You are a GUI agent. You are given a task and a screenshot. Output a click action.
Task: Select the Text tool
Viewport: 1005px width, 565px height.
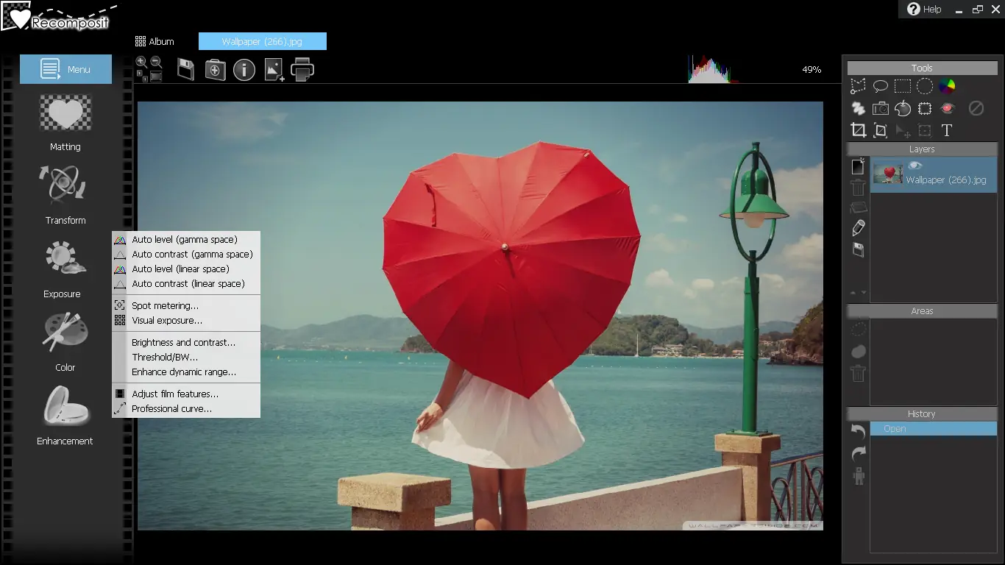click(x=947, y=130)
